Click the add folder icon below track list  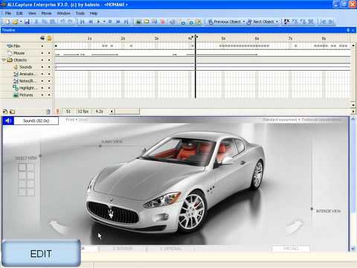click(x=12, y=112)
